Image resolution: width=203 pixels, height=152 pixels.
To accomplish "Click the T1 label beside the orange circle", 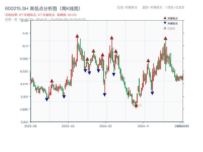I will click(x=140, y=106).
